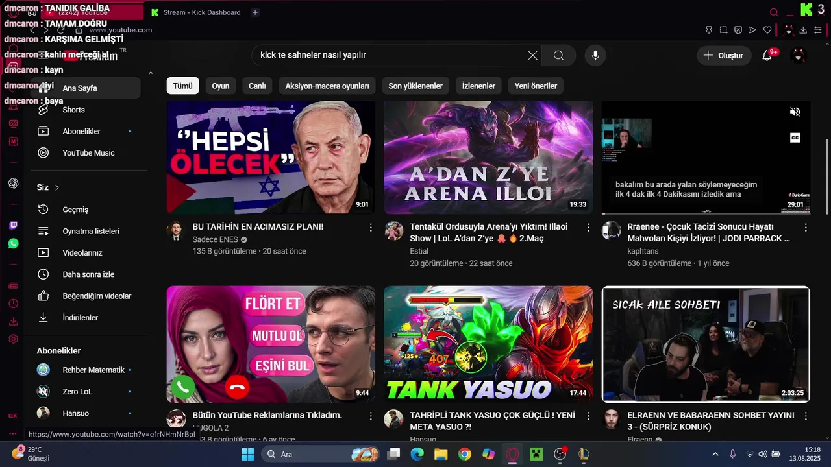Toggle captions on the Raenee preview
This screenshot has height=467, width=831.
tap(795, 138)
